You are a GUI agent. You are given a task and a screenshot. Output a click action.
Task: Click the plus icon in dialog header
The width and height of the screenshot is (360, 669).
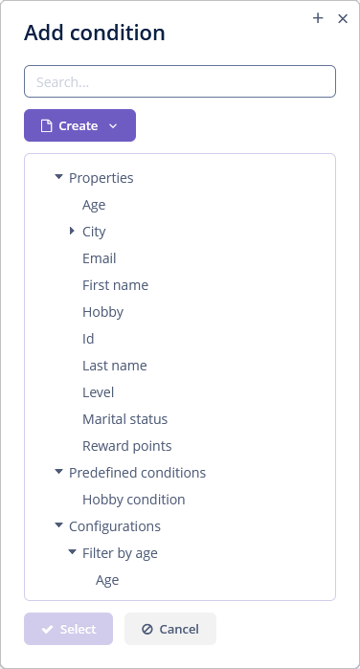(x=318, y=18)
